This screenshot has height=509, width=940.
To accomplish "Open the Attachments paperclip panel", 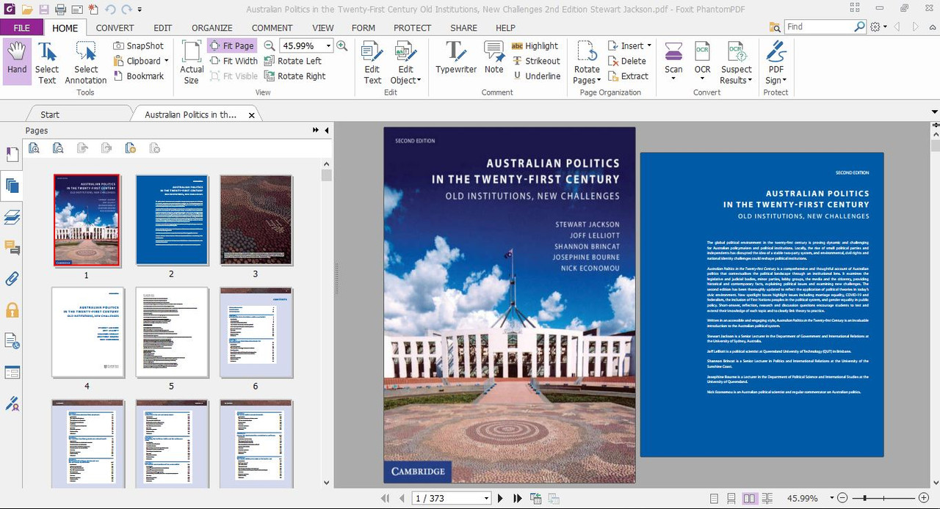I will click(x=12, y=279).
